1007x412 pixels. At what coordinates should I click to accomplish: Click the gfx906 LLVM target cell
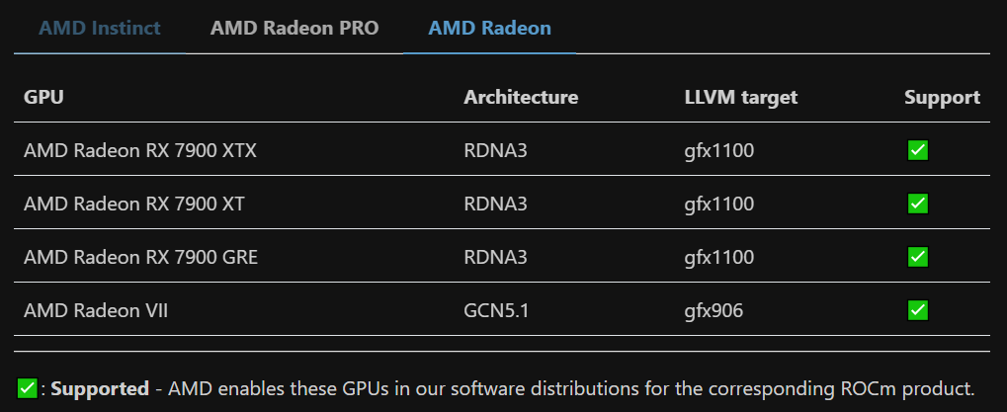pyautogui.click(x=713, y=310)
